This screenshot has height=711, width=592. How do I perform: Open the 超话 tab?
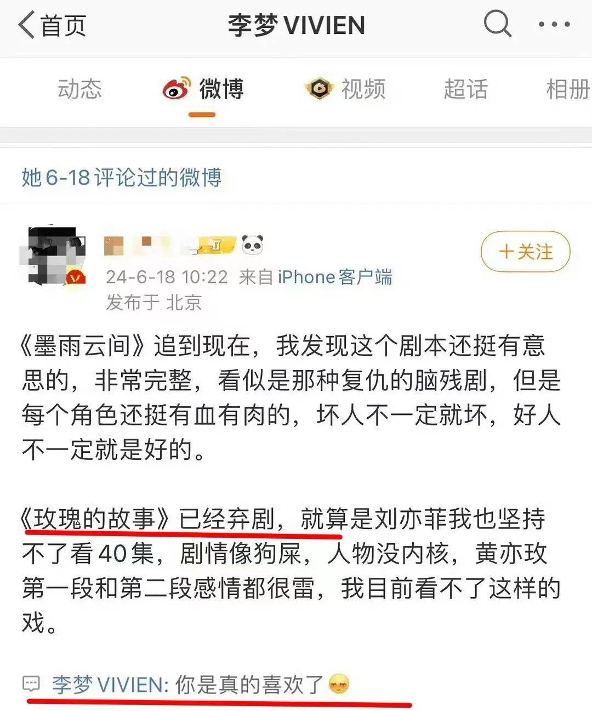point(466,89)
